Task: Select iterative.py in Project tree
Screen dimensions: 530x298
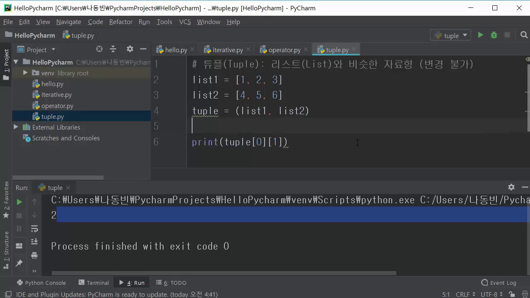Action: click(x=56, y=95)
